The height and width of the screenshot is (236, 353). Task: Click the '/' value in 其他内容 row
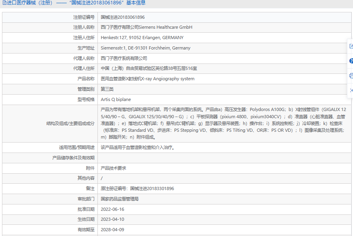tap(101, 178)
